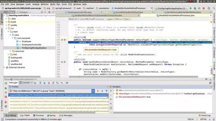Switch to Console tab in debugger
The height and width of the screenshot is (121, 216).
(26, 83)
